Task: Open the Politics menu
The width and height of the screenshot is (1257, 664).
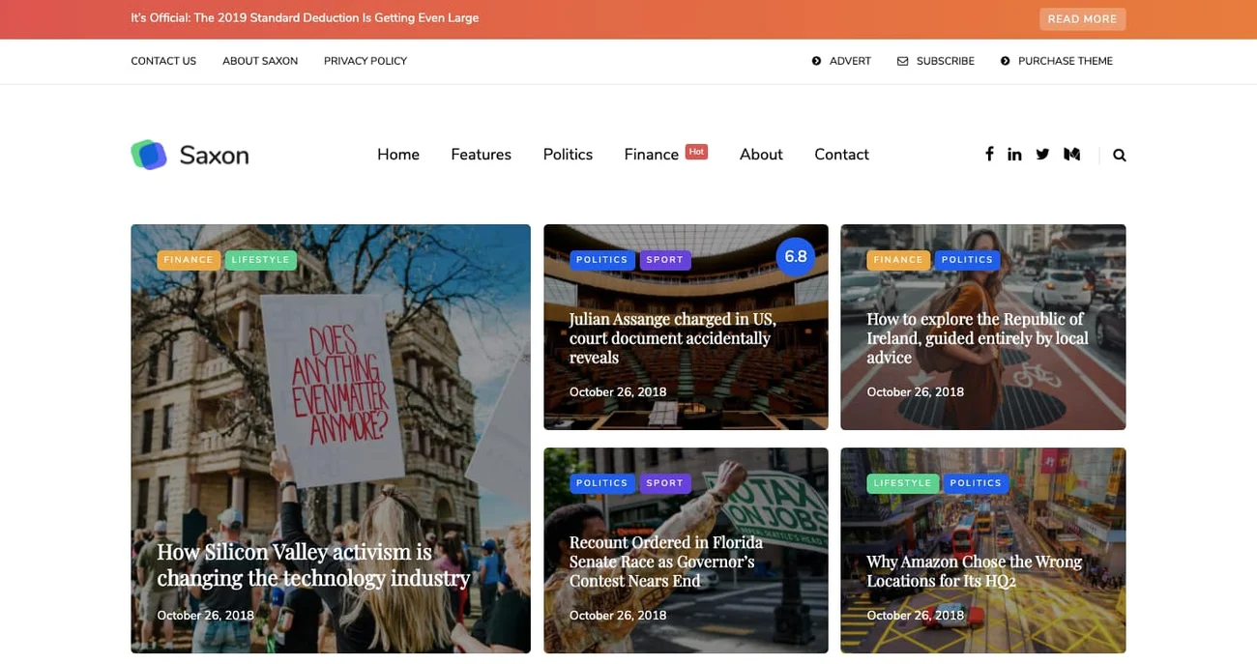Action: [568, 155]
